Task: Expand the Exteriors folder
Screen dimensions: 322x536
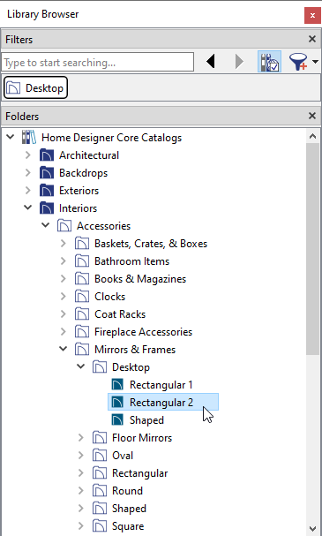Action: tap(28, 191)
